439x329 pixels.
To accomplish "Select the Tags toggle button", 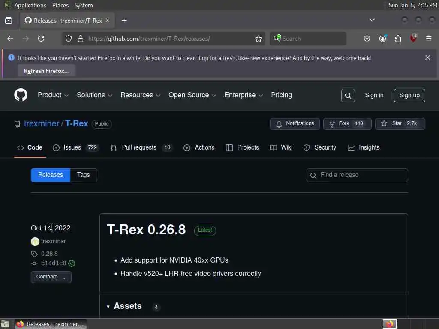I will click(x=84, y=175).
